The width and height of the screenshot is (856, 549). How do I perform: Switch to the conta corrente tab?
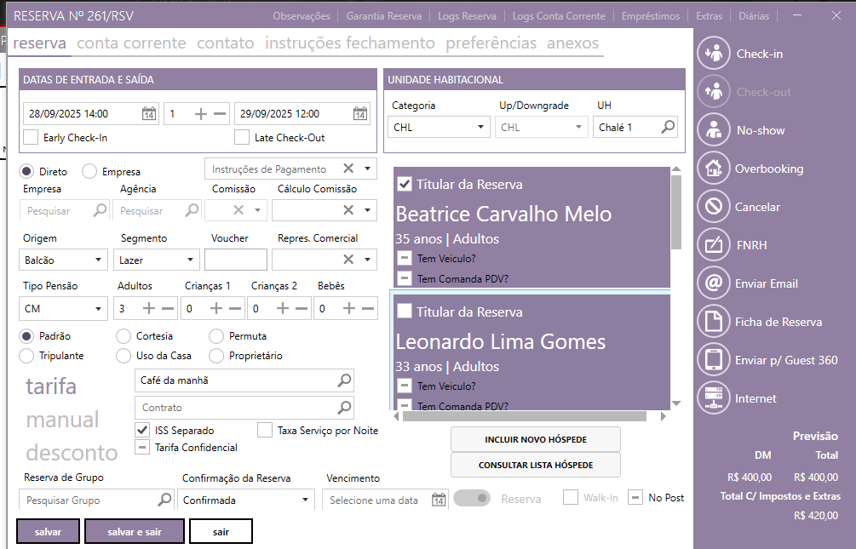pos(131,43)
